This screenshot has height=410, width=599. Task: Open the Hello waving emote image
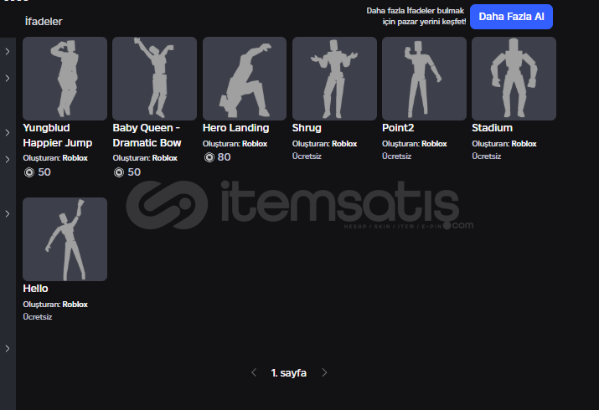point(65,239)
